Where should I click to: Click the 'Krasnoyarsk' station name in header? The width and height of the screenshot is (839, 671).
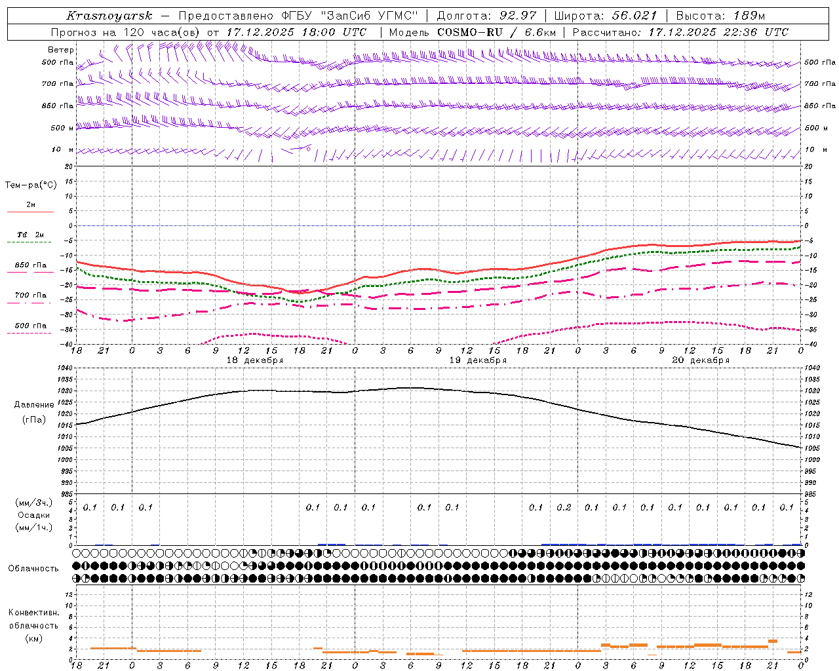coord(109,16)
